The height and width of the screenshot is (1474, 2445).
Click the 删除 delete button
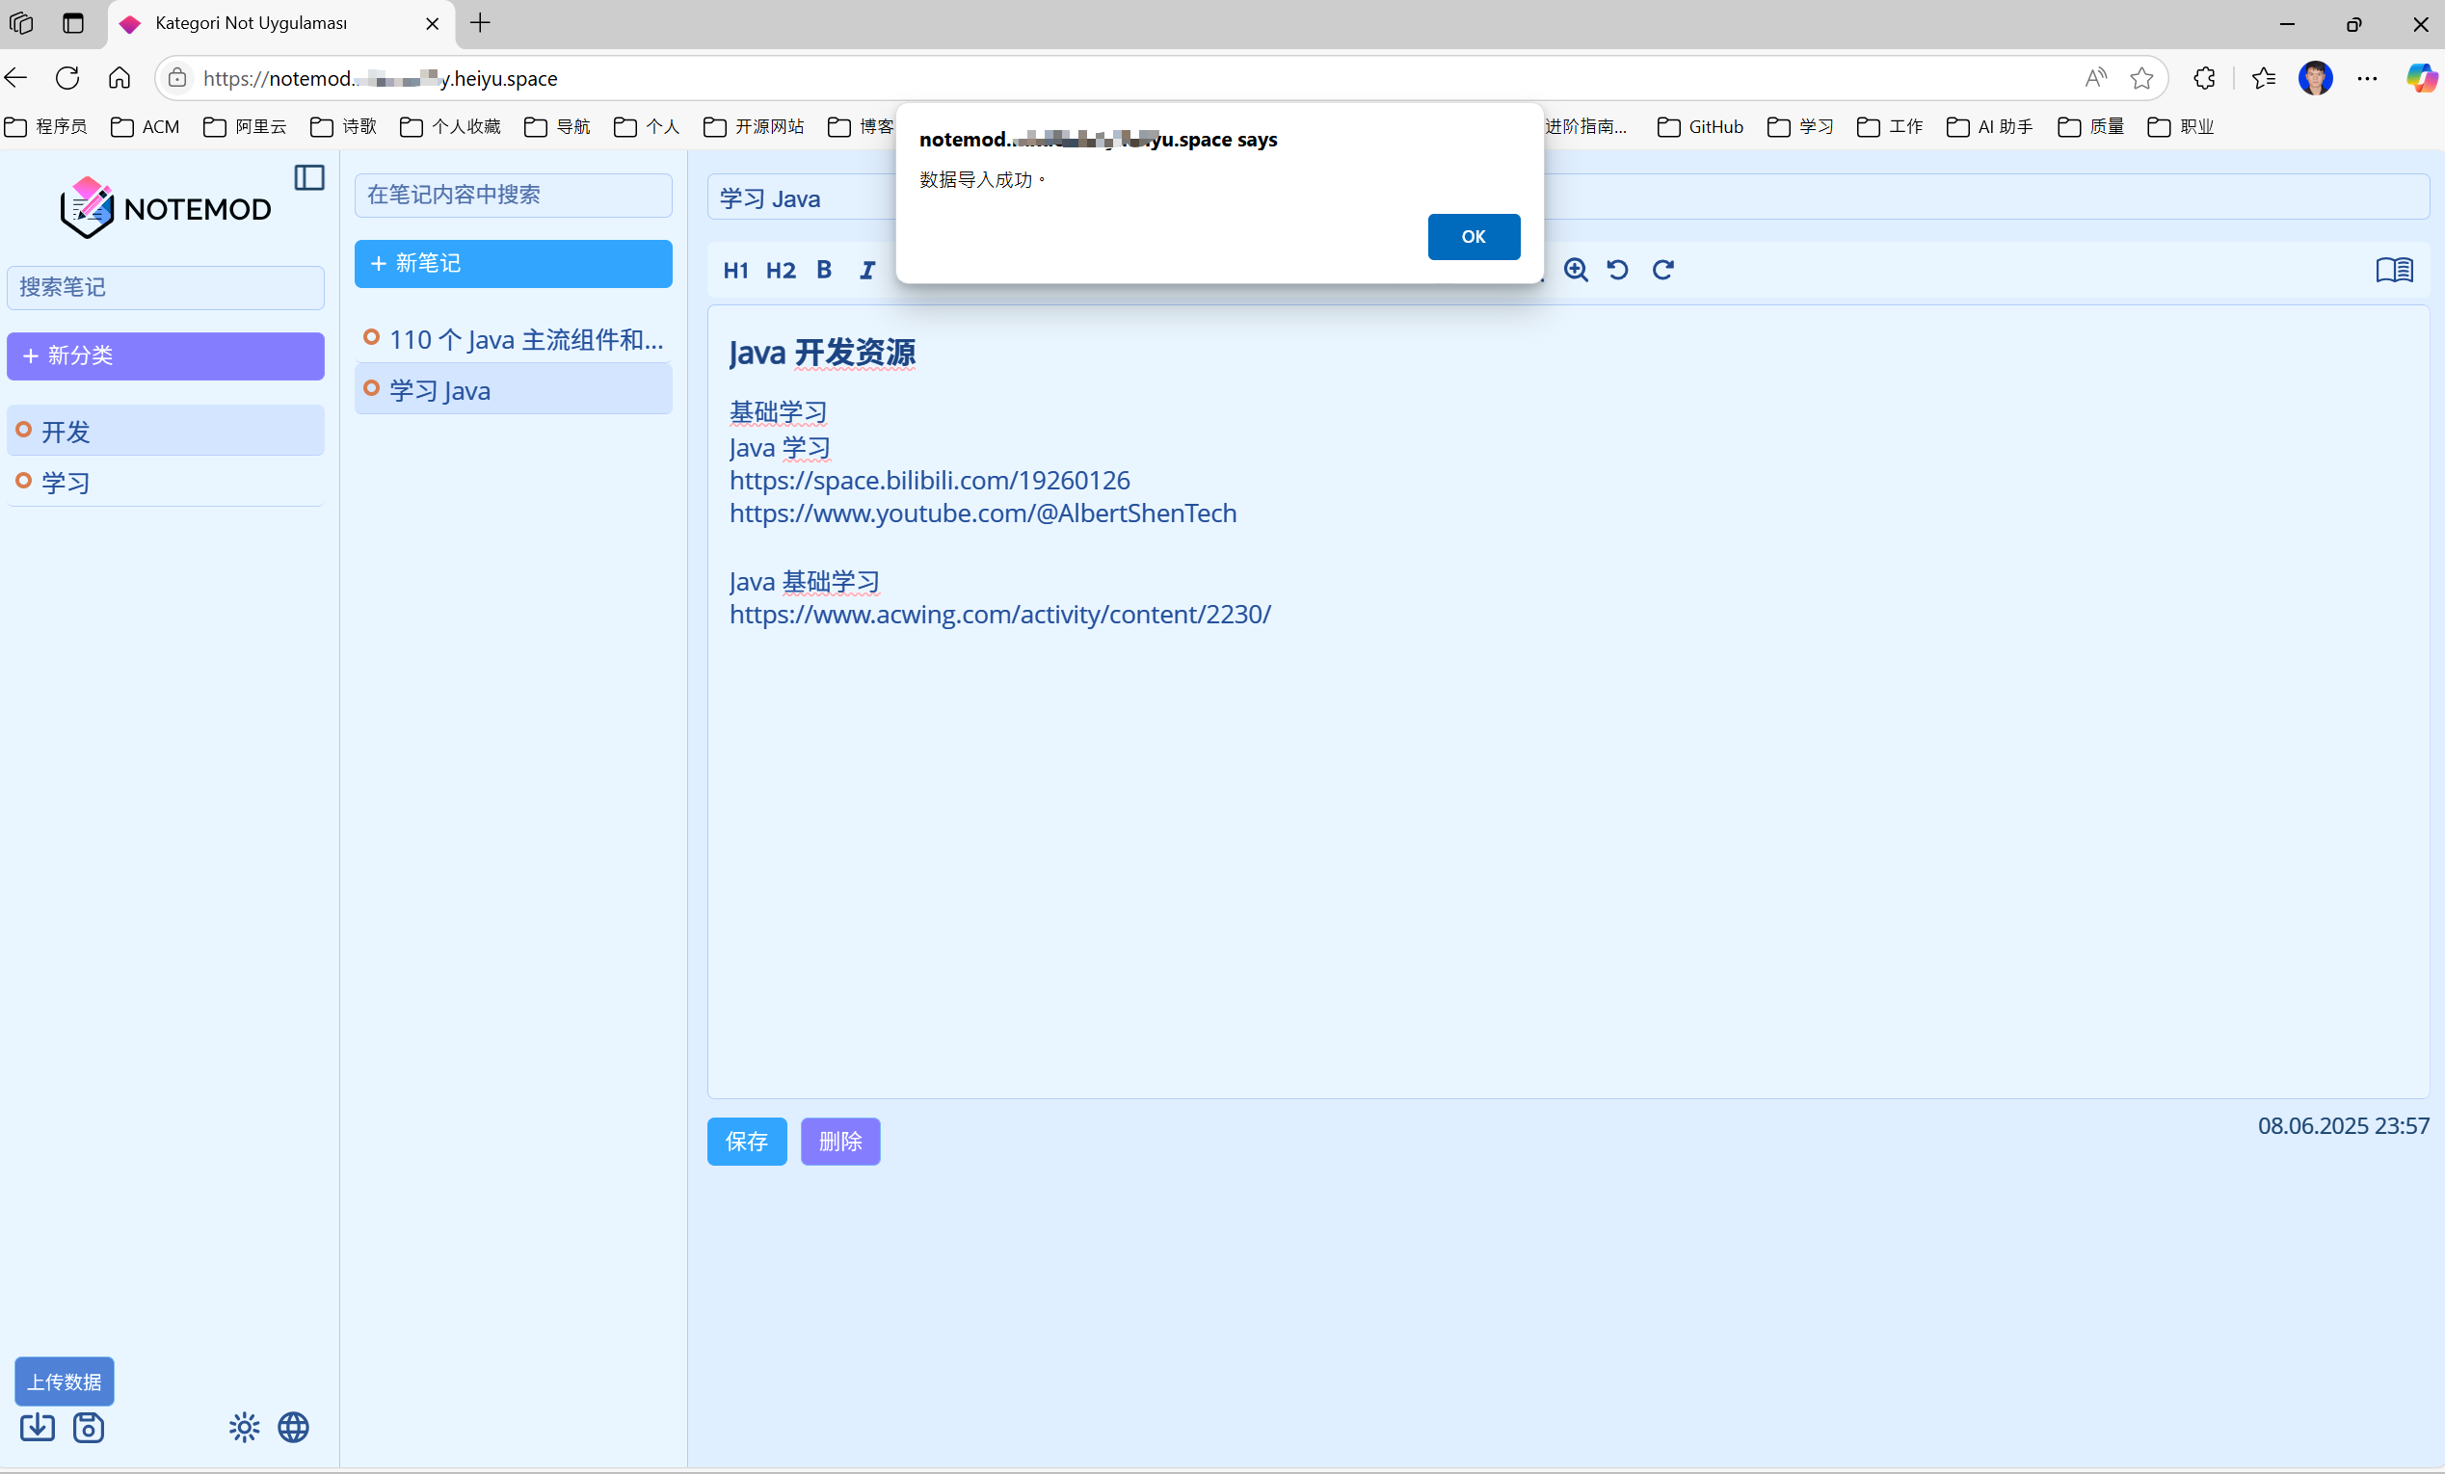(x=840, y=1142)
